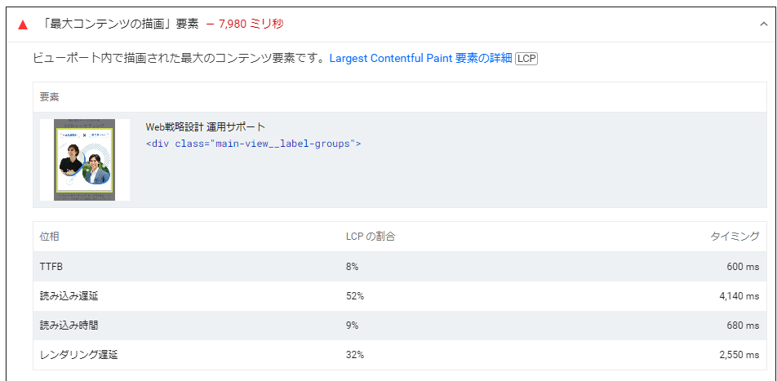Click the 要素 table header
777x381 pixels.
(49, 97)
